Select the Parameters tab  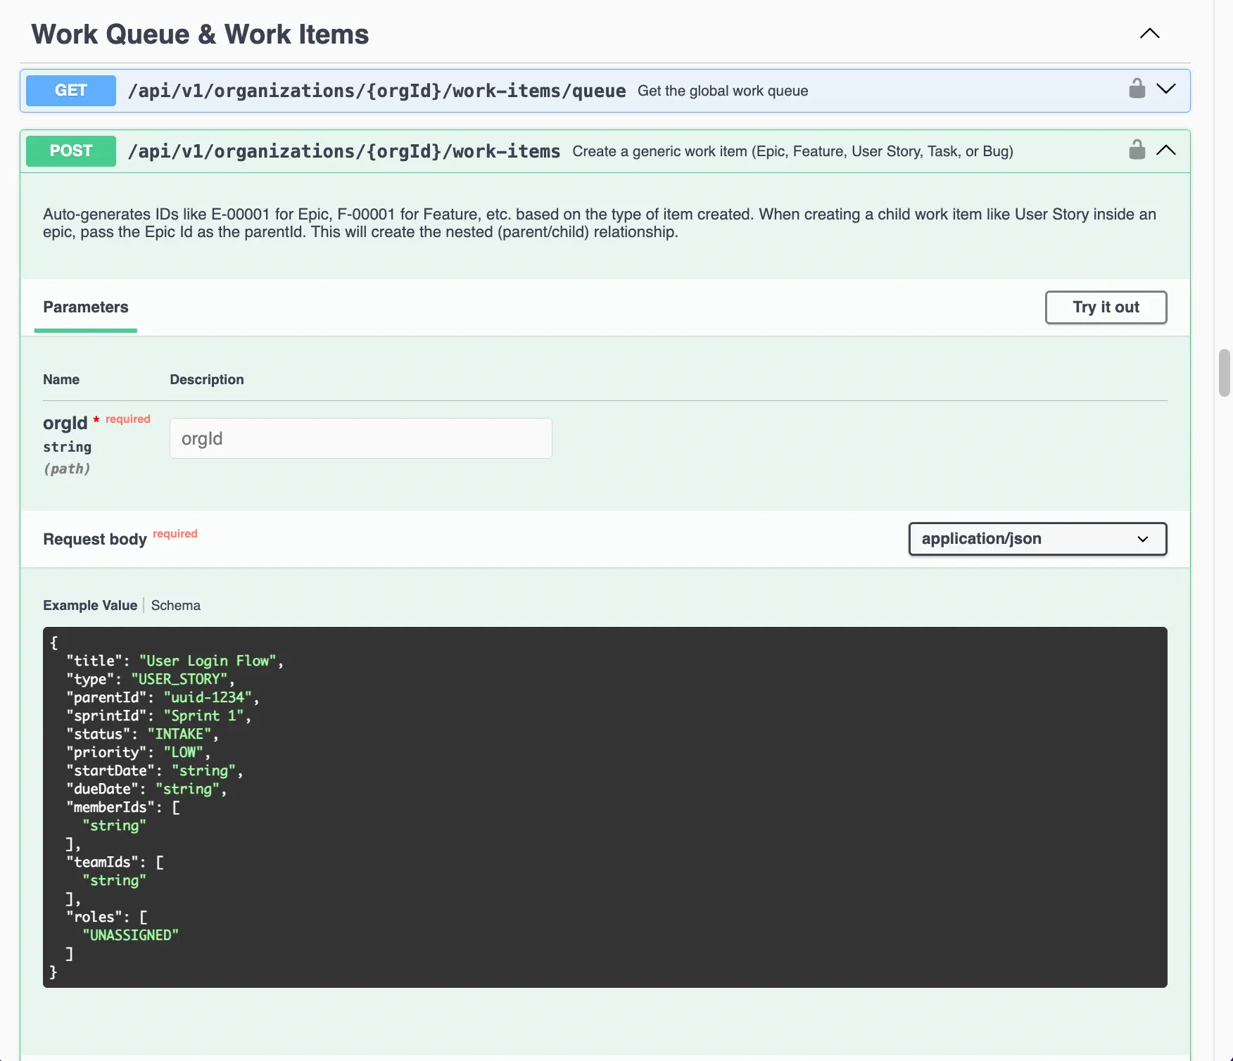85,307
